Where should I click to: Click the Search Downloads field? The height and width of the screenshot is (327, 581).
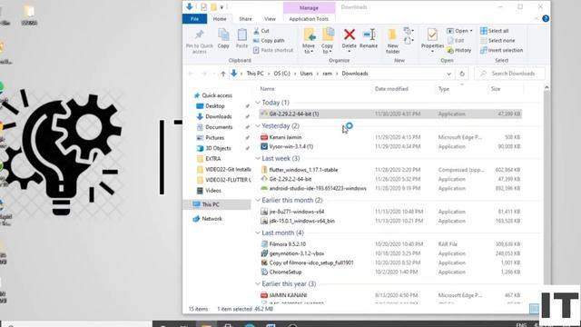pos(510,74)
